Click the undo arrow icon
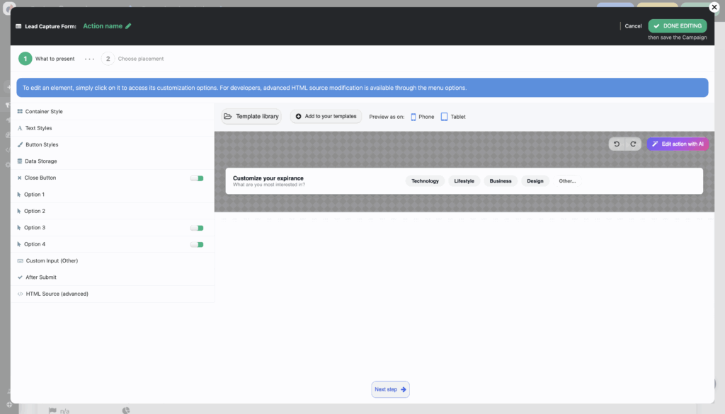 617,144
